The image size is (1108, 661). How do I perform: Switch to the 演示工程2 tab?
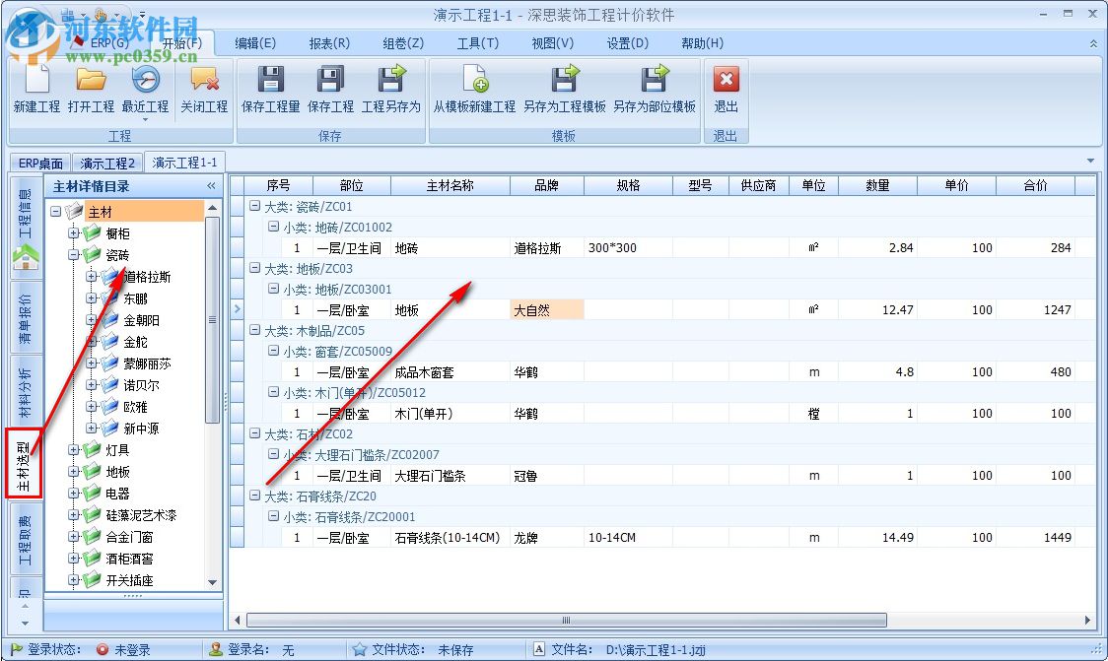[107, 163]
